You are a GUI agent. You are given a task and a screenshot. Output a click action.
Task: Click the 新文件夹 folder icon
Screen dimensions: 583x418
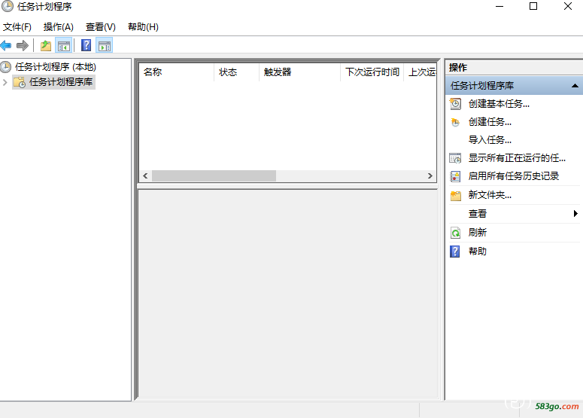(x=455, y=195)
